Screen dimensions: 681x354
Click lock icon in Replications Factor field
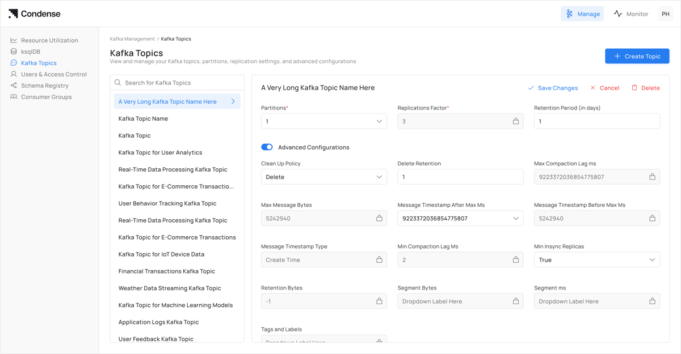[x=516, y=121]
